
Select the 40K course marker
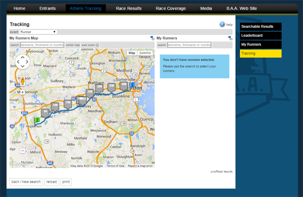(124, 86)
